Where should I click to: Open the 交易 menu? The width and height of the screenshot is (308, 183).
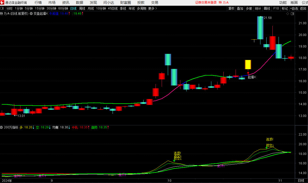point(155,3)
